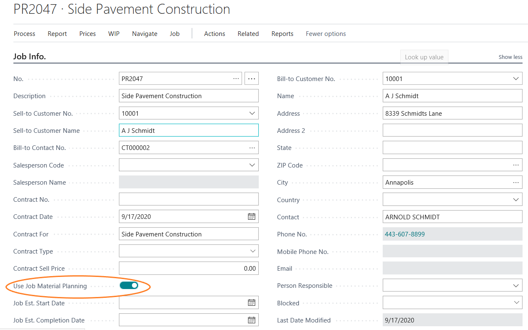Screen dimensions: 528x330
Task: Click the ellipsis inside the No. field
Action: 236,79
